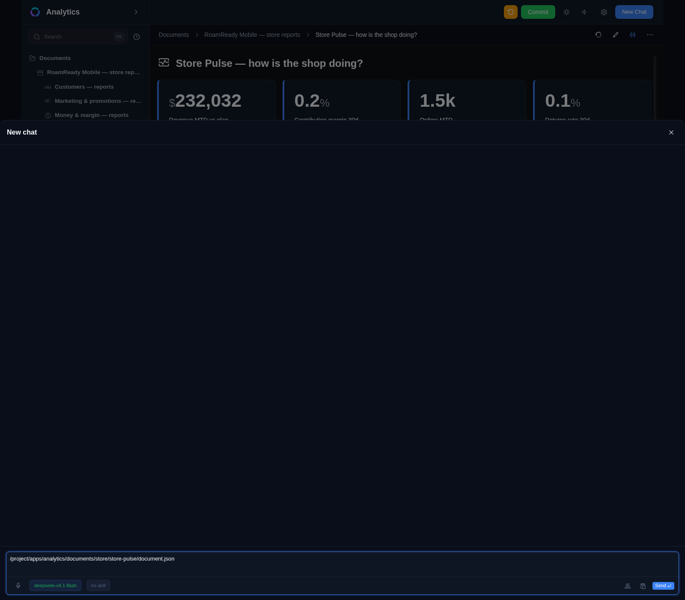The image size is (685, 600).
Task: Click the Analytics app logo
Action: coord(35,12)
